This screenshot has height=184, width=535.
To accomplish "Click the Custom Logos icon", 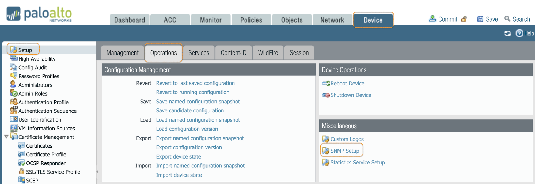I will (326, 139).
